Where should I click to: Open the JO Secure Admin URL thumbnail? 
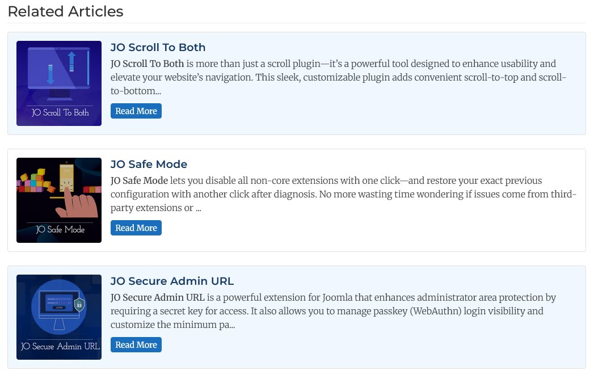59,317
